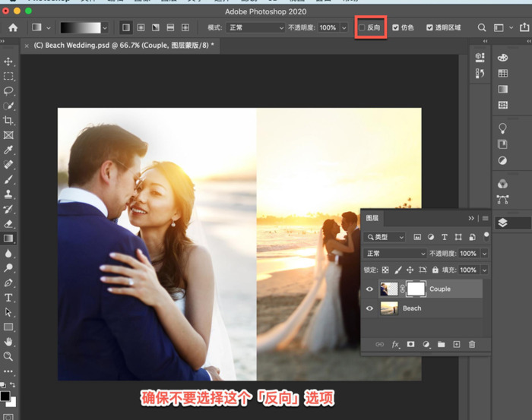This screenshot has width=532, height=420.
Task: Delete layer with the trash icon
Action: tap(472, 344)
